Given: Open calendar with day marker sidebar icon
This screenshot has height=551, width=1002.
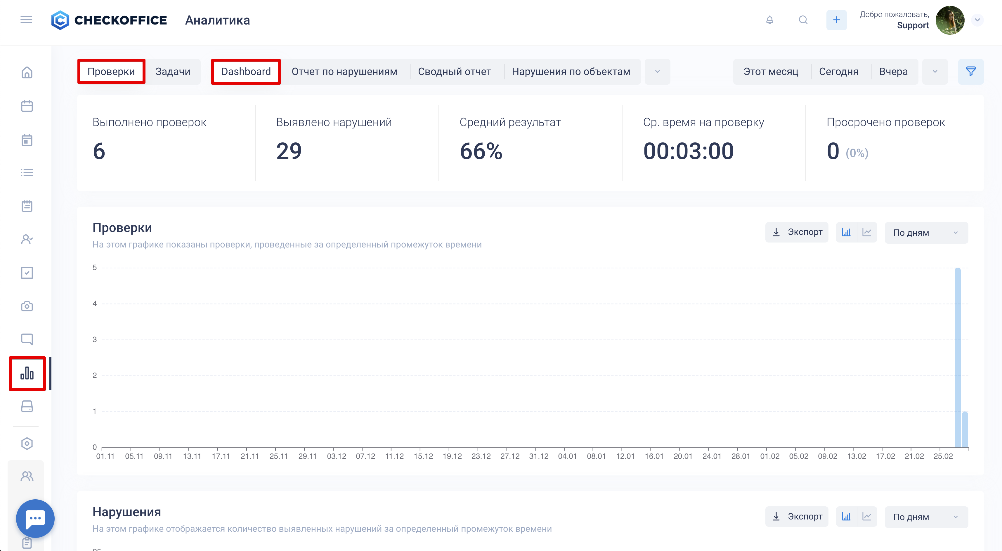Looking at the screenshot, I should [x=27, y=140].
